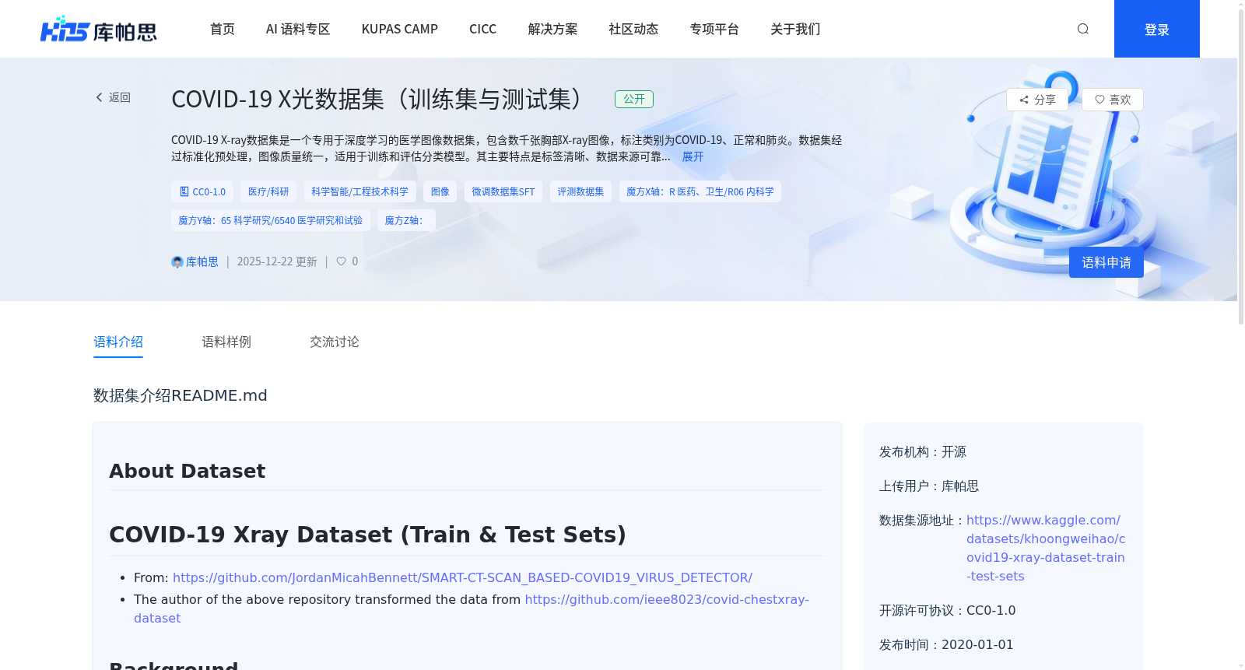Open the 专项平台 menu
Screen dimensions: 1245x670
coord(714,29)
